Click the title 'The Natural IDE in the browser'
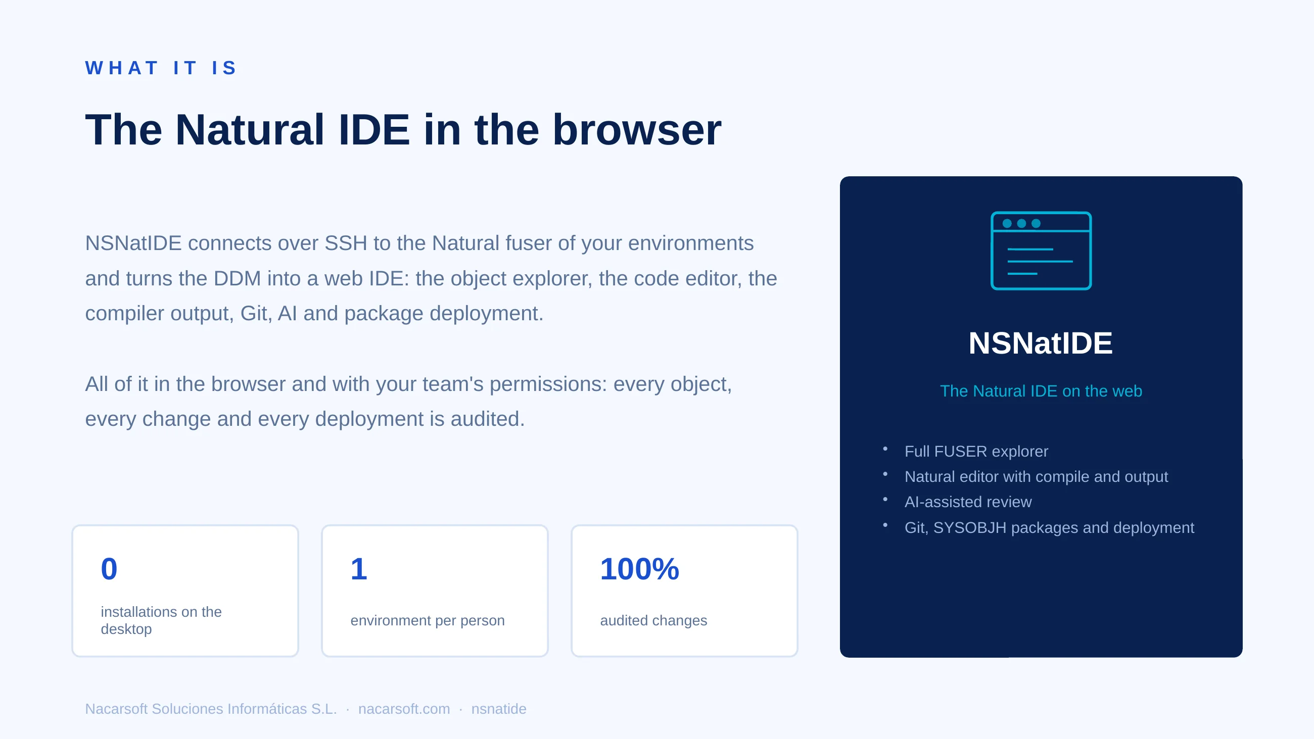The image size is (1314, 739). [x=403, y=129]
